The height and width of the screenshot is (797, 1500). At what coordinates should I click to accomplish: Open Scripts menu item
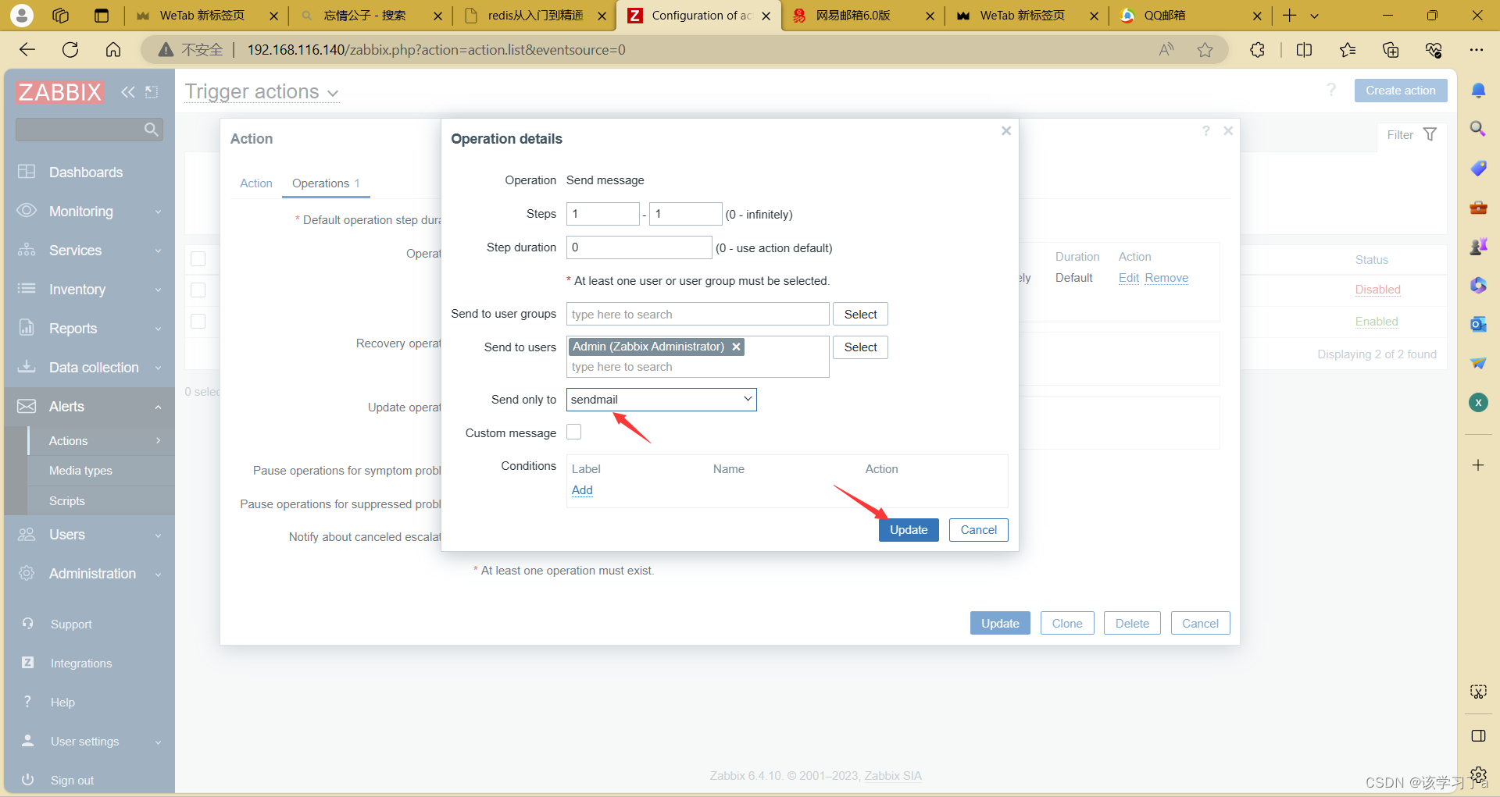point(101,501)
